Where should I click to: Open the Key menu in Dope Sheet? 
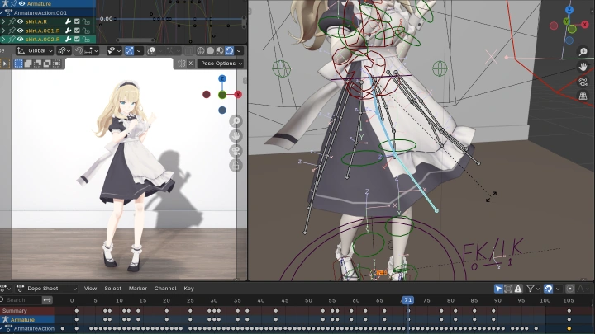(x=188, y=289)
